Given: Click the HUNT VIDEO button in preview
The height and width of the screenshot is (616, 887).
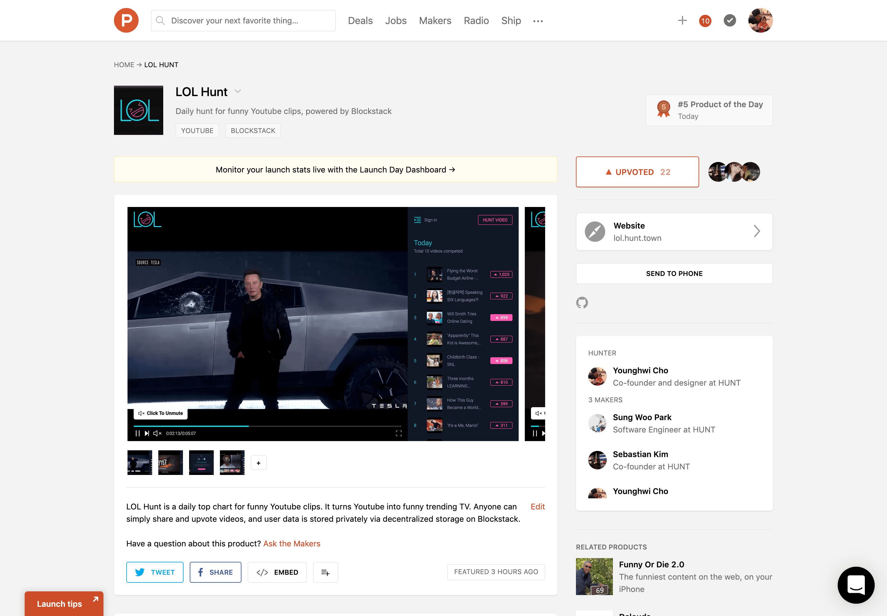Looking at the screenshot, I should [495, 220].
